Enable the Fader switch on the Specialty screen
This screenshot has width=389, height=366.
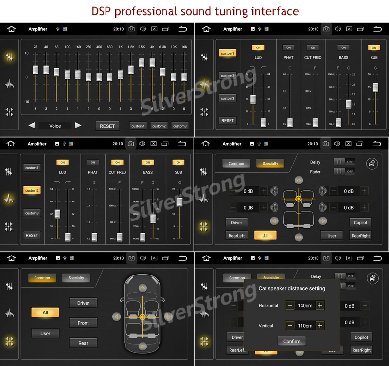tap(344, 171)
